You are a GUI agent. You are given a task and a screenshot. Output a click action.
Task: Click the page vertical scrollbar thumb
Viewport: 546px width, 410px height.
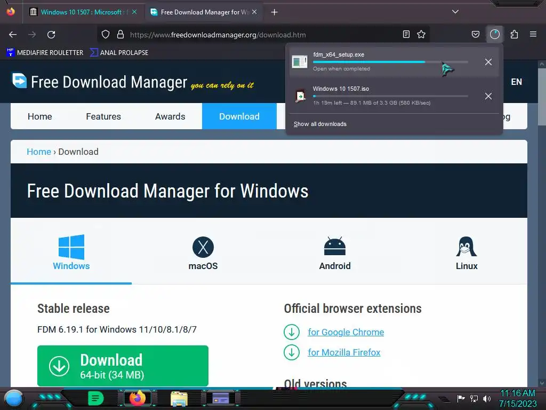coord(542,97)
